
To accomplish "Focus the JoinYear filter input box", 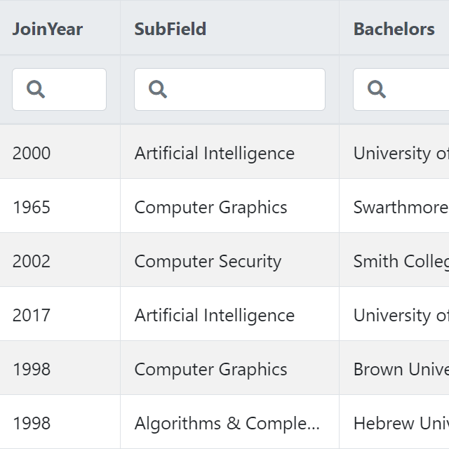I will point(59,89).
